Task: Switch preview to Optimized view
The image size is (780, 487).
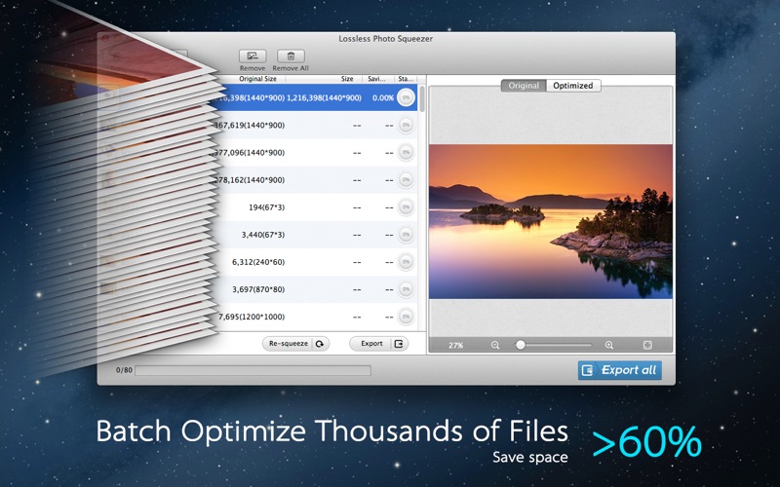Action: click(x=573, y=86)
